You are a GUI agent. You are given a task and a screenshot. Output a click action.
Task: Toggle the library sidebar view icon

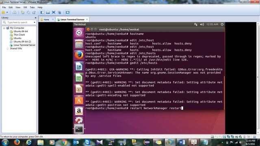[42, 13]
